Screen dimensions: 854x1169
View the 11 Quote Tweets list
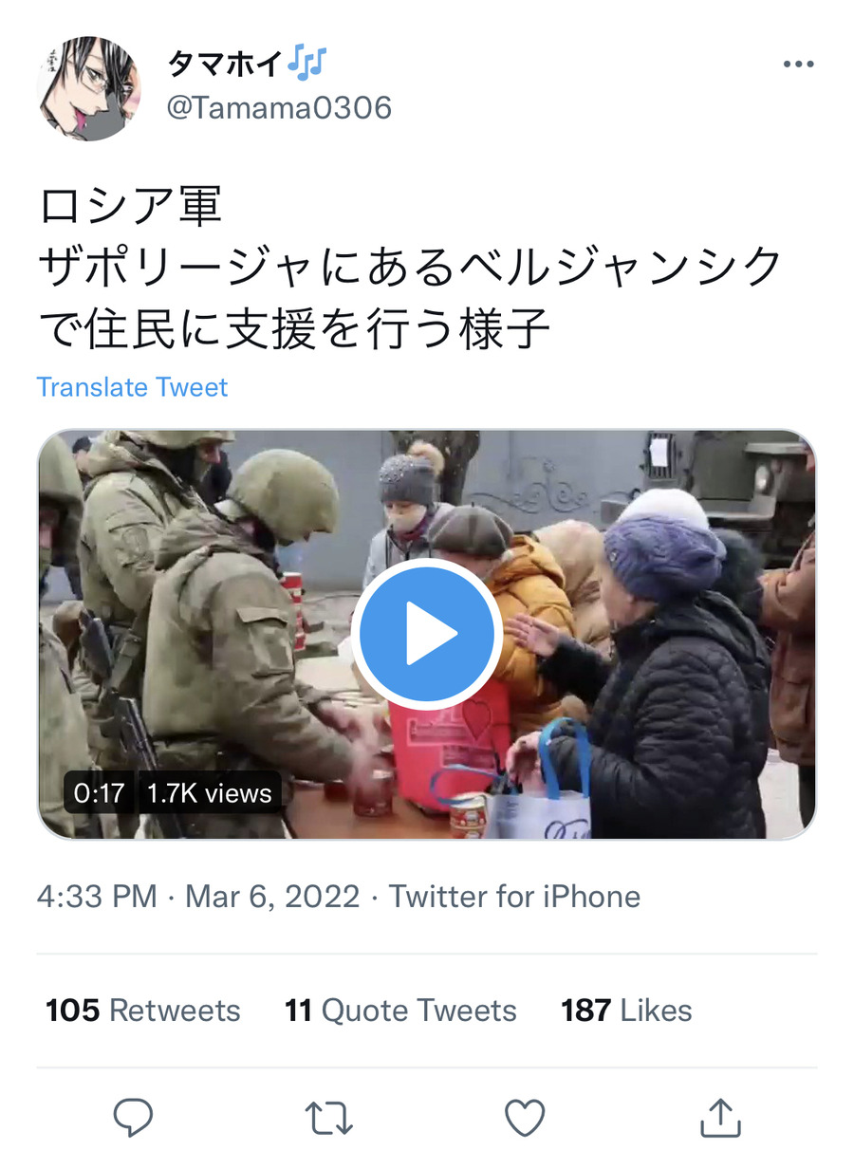point(400,1011)
